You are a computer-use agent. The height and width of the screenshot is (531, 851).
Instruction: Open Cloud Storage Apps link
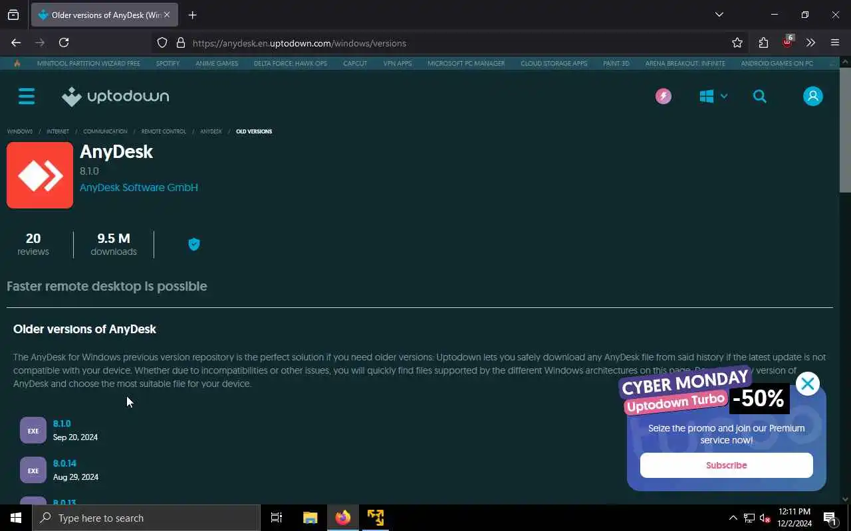(554, 64)
